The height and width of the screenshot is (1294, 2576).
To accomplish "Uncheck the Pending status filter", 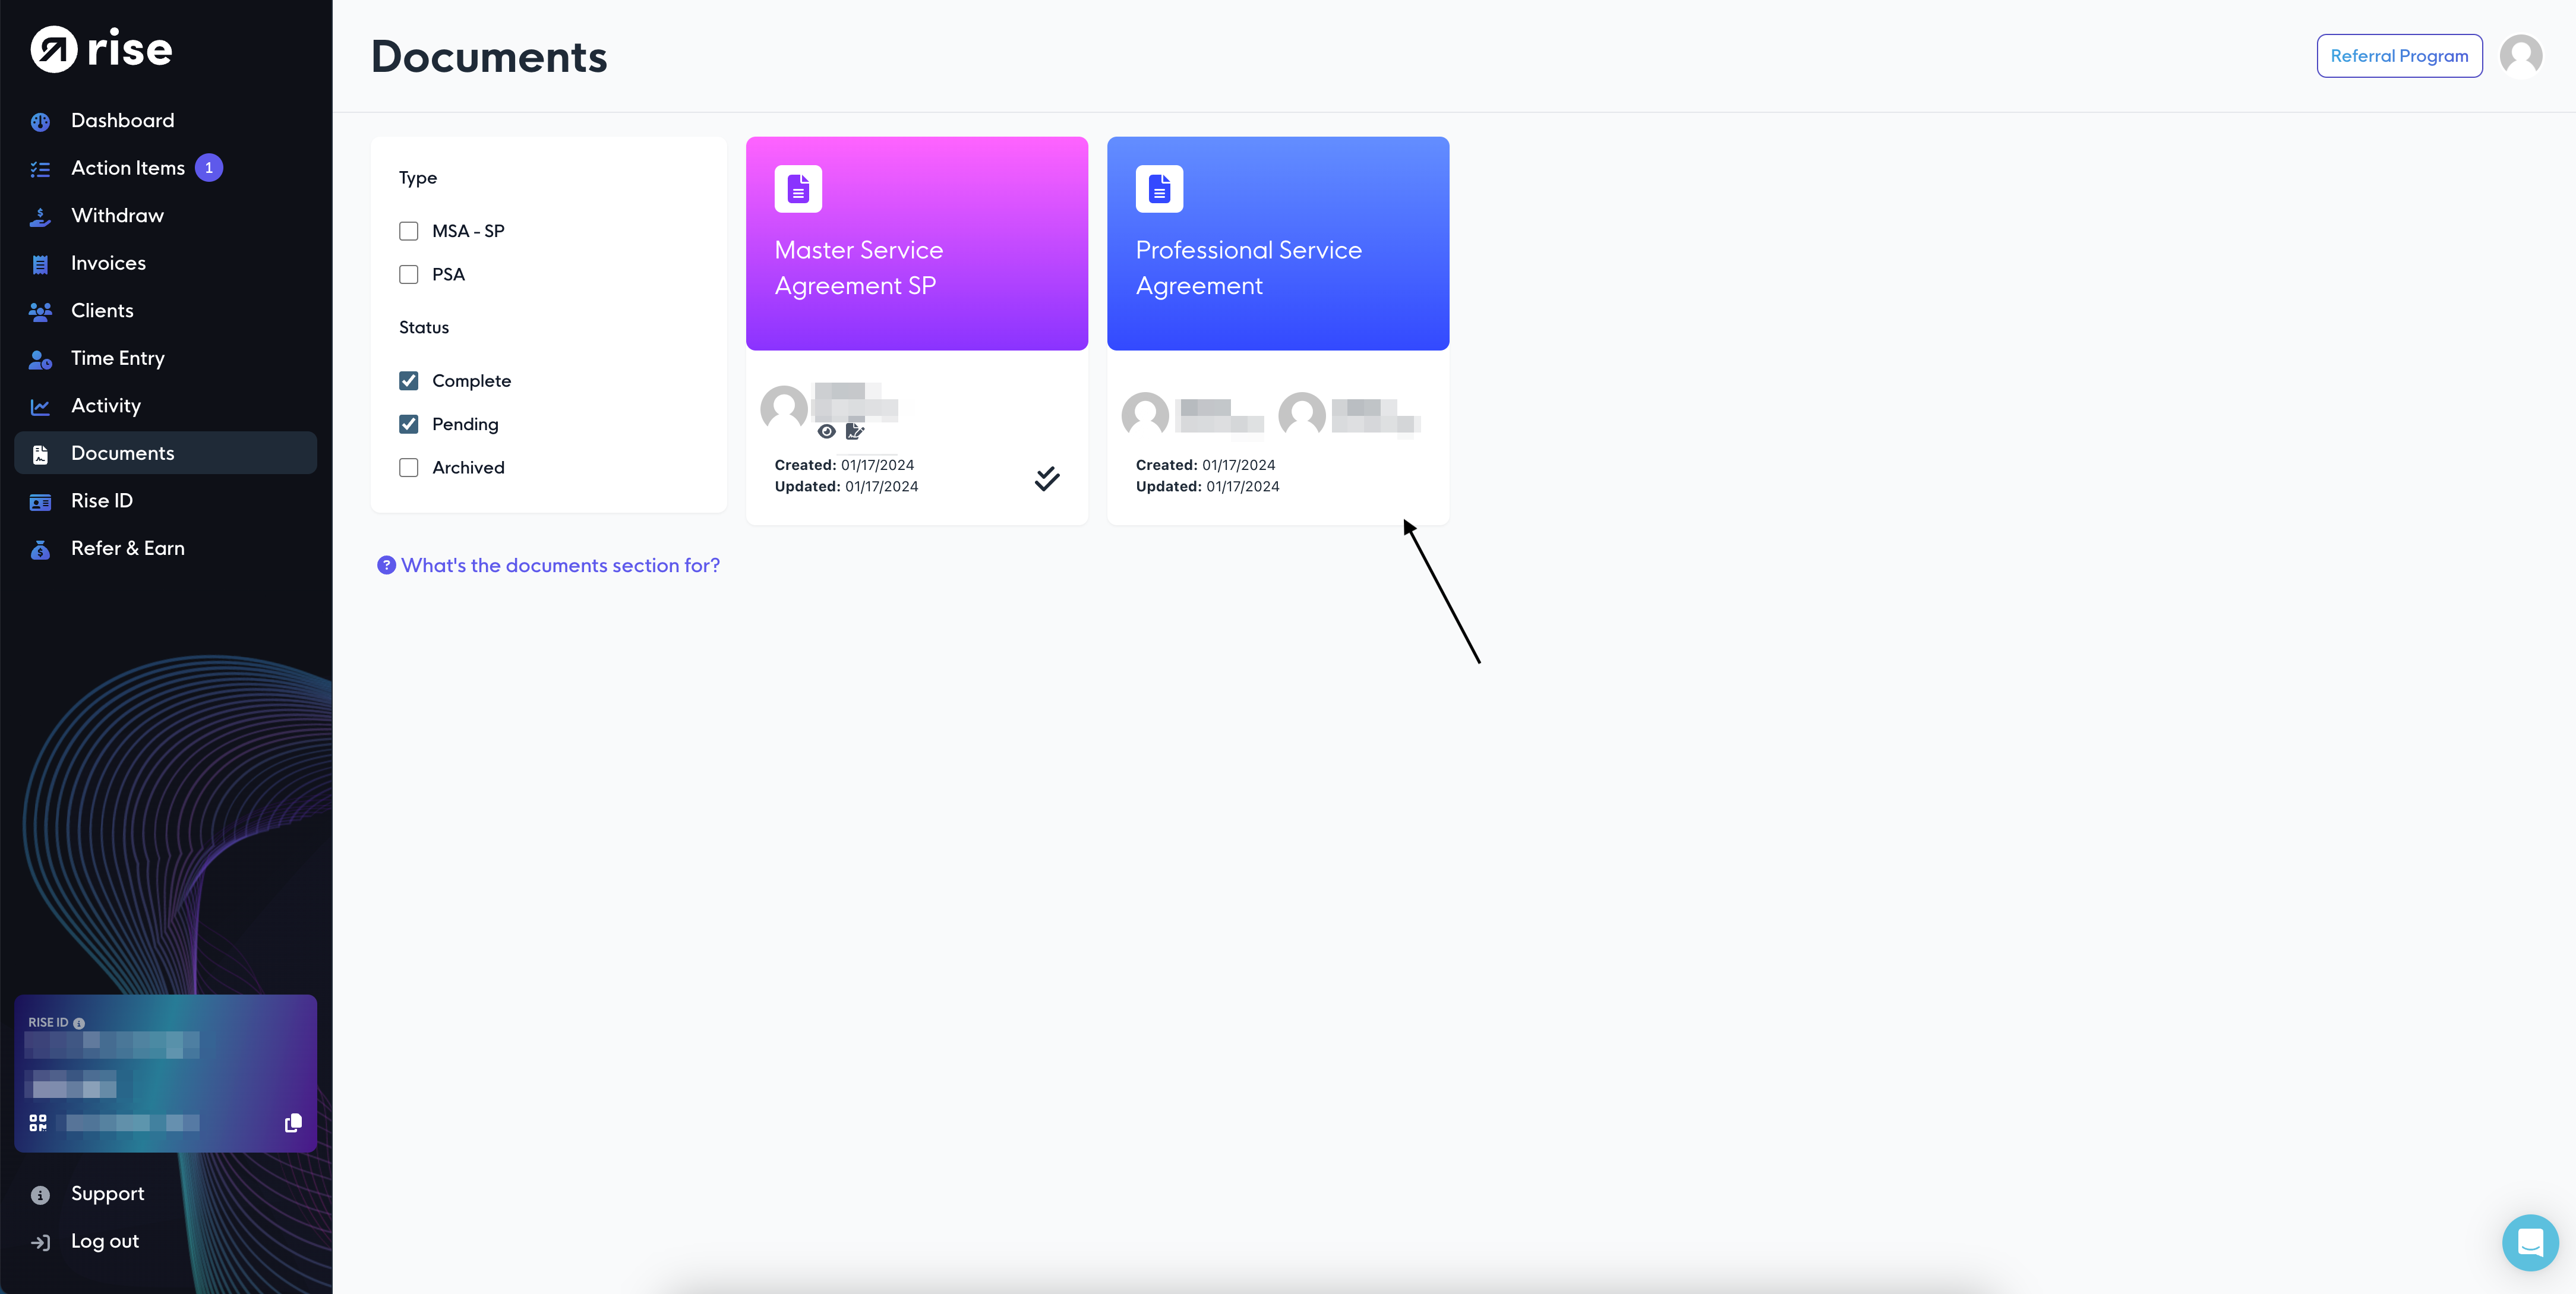I will (x=408, y=424).
